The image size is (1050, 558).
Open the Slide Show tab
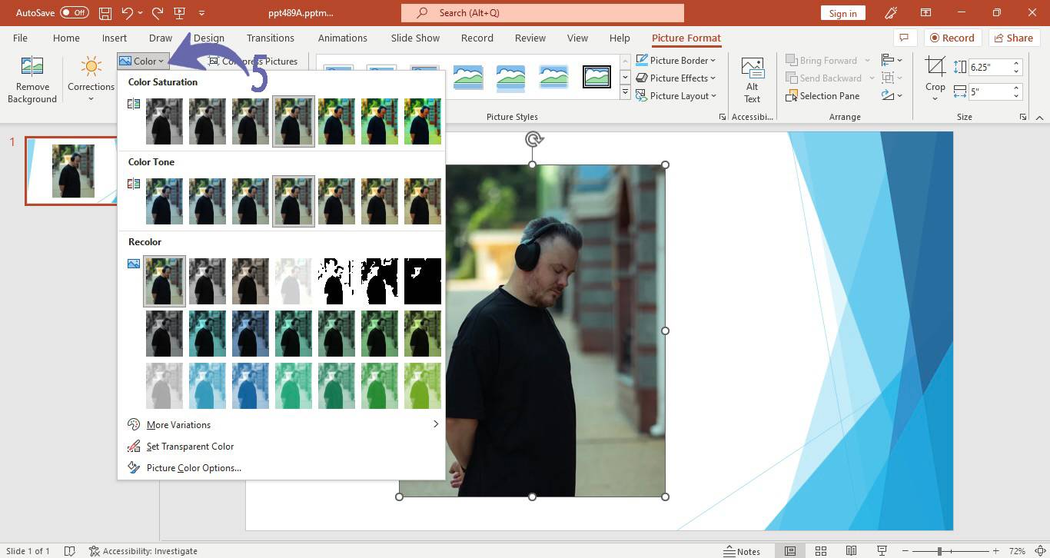(x=415, y=38)
